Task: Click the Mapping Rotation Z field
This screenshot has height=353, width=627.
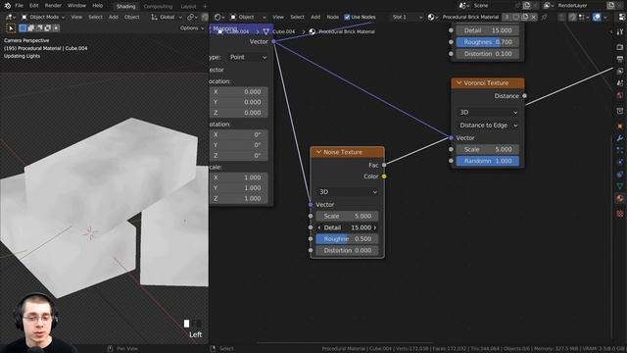Action: (239, 155)
